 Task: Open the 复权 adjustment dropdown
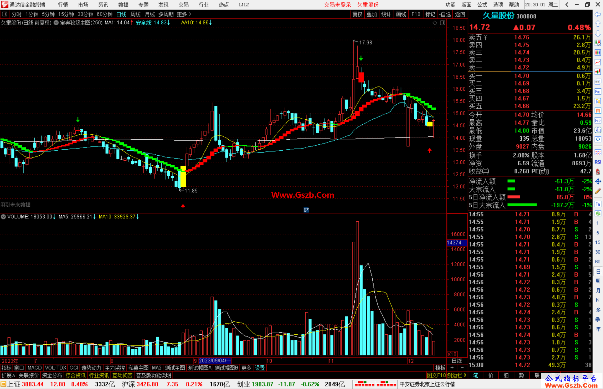357,14
